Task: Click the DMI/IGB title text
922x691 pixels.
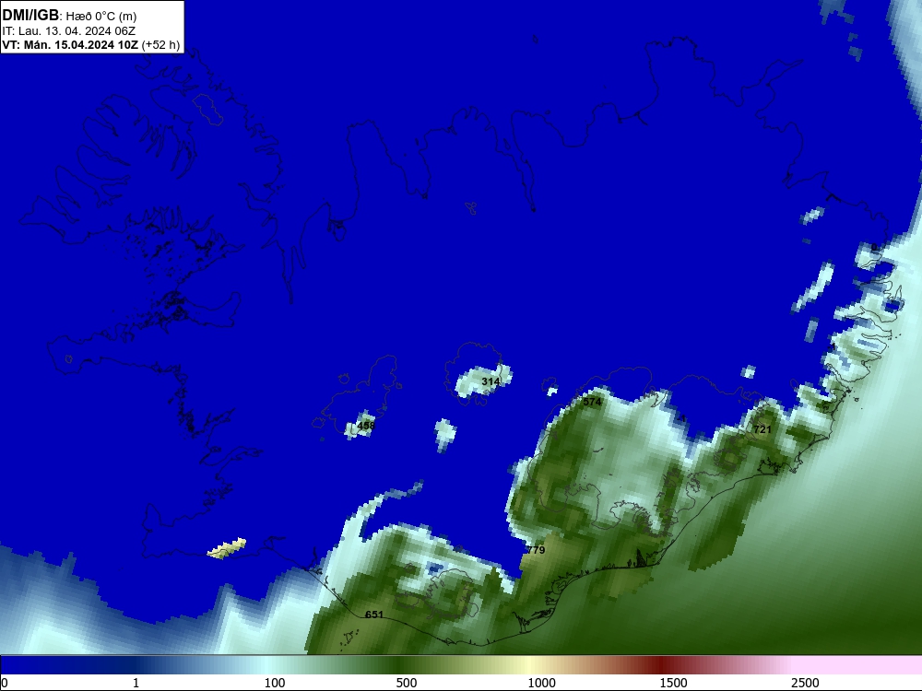Action: click(x=30, y=16)
